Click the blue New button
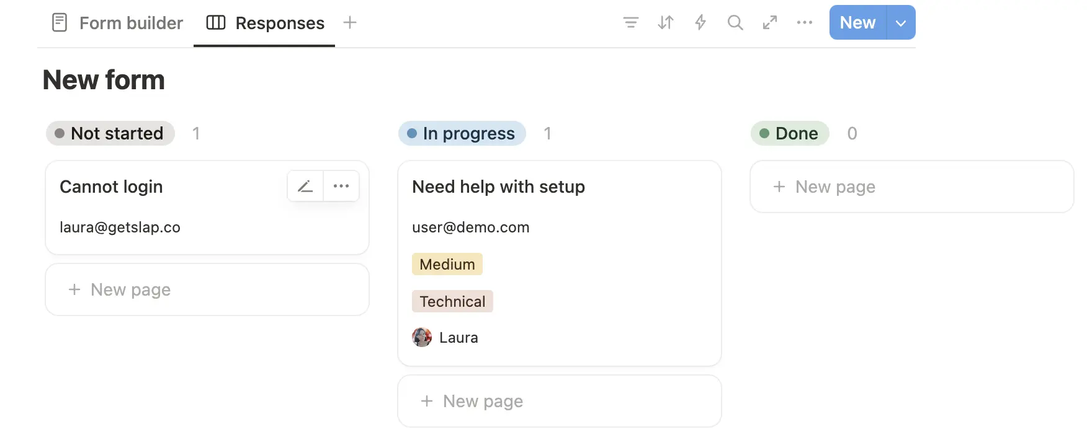Image resolution: width=1087 pixels, height=440 pixels. [857, 23]
